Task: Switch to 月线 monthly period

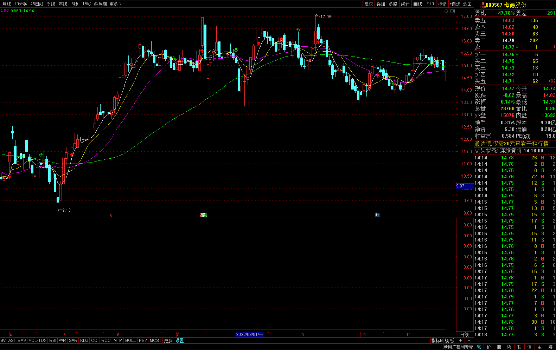Action: [6, 4]
